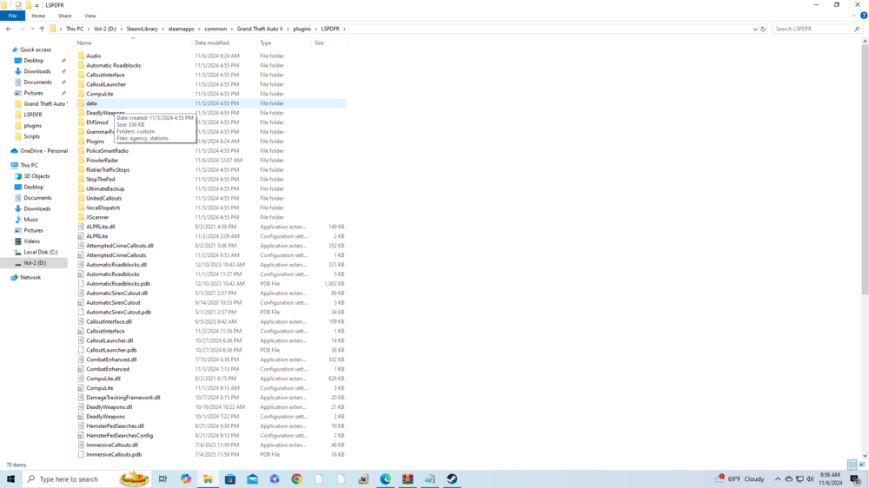Open network status tray icon
The height and width of the screenshot is (488, 869).
[799, 479]
